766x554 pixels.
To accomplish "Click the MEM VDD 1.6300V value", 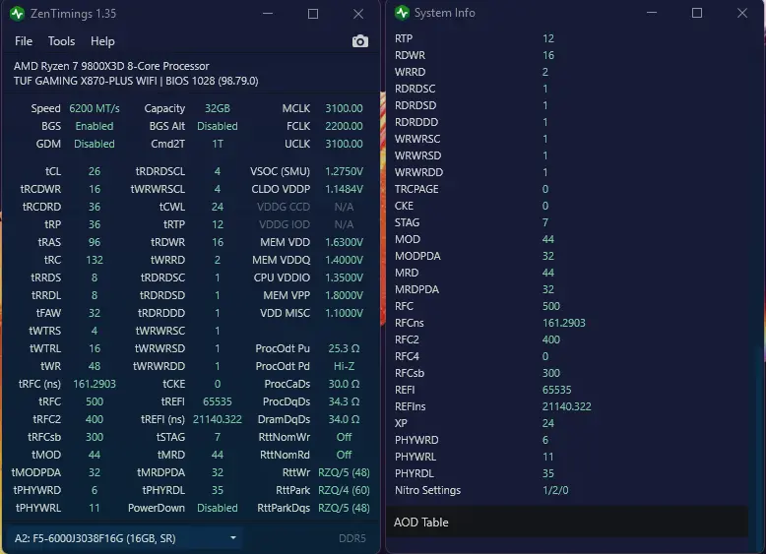I will click(344, 242).
